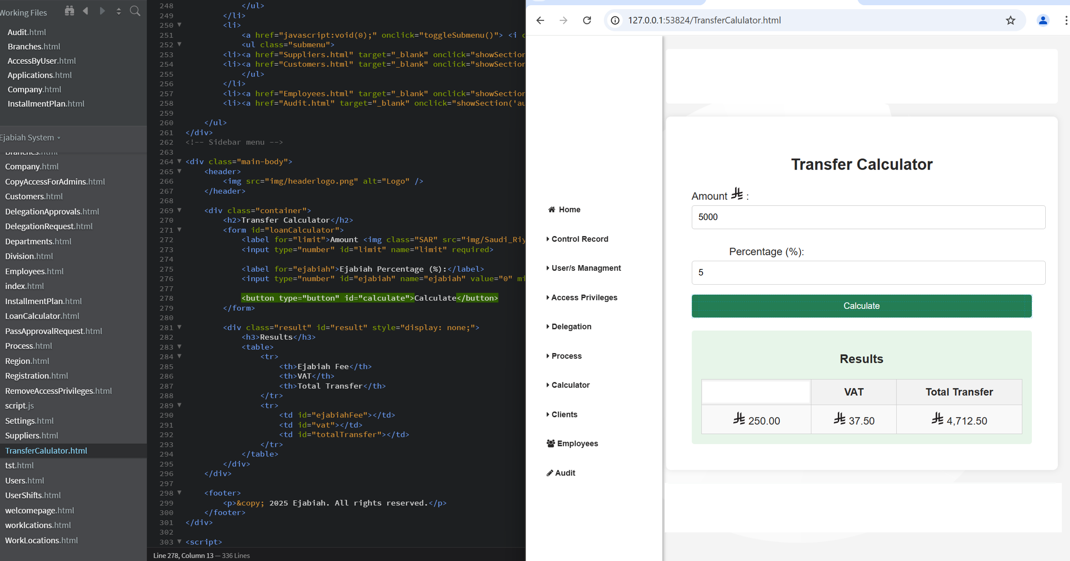This screenshot has height=561, width=1070.
Task: Click inside the Amount input field
Action: tap(868, 217)
